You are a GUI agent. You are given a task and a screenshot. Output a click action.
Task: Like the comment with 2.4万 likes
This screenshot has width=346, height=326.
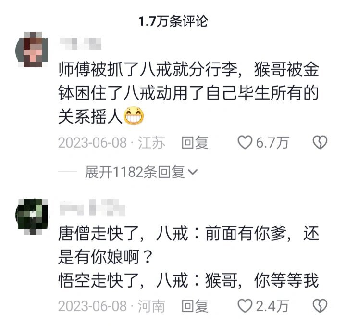point(245,306)
